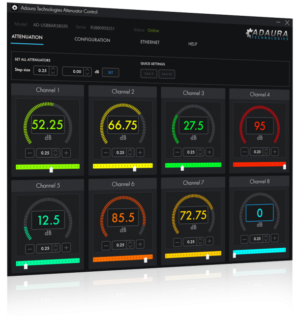295x316 pixels.
Task: Decrease Channel 7 attenuation with minus button
Action: [177, 242]
